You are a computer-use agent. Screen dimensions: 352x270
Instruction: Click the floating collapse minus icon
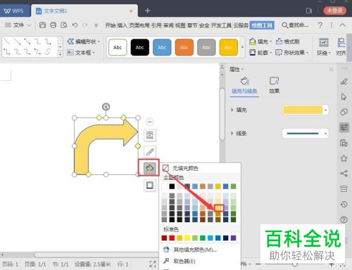pyautogui.click(x=150, y=122)
